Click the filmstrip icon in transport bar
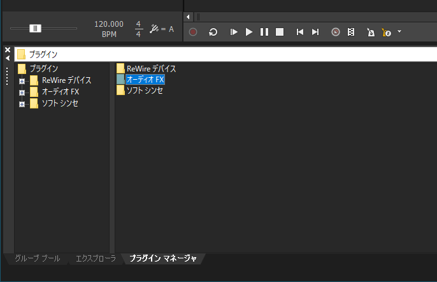Viewport: 437px width, 282px height. click(350, 31)
